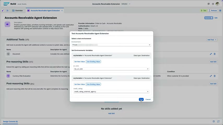
Task: Click the Saved status badge
Action: pyautogui.click(x=209, y=18)
